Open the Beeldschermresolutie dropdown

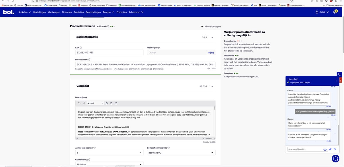181,153
